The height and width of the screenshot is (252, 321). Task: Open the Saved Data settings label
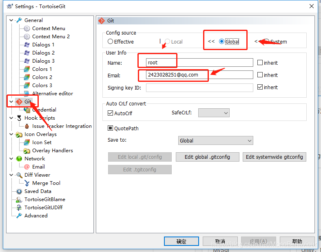[x=38, y=191]
